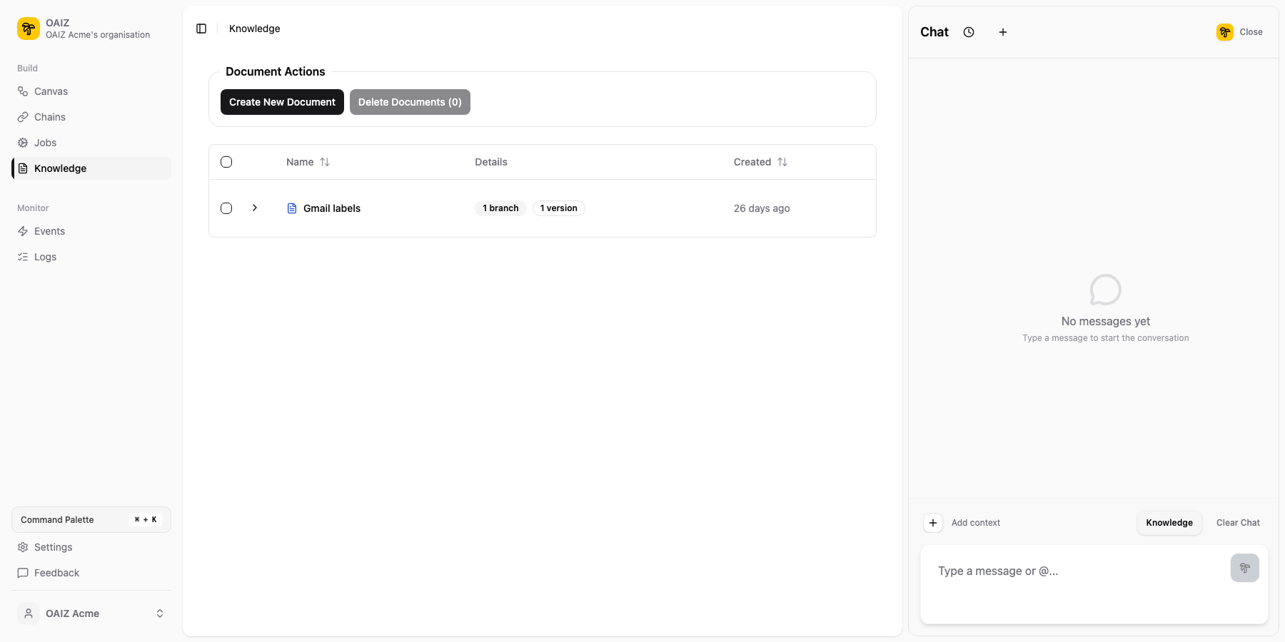
Task: Select the Jobs icon in the sidebar
Action: click(24, 142)
